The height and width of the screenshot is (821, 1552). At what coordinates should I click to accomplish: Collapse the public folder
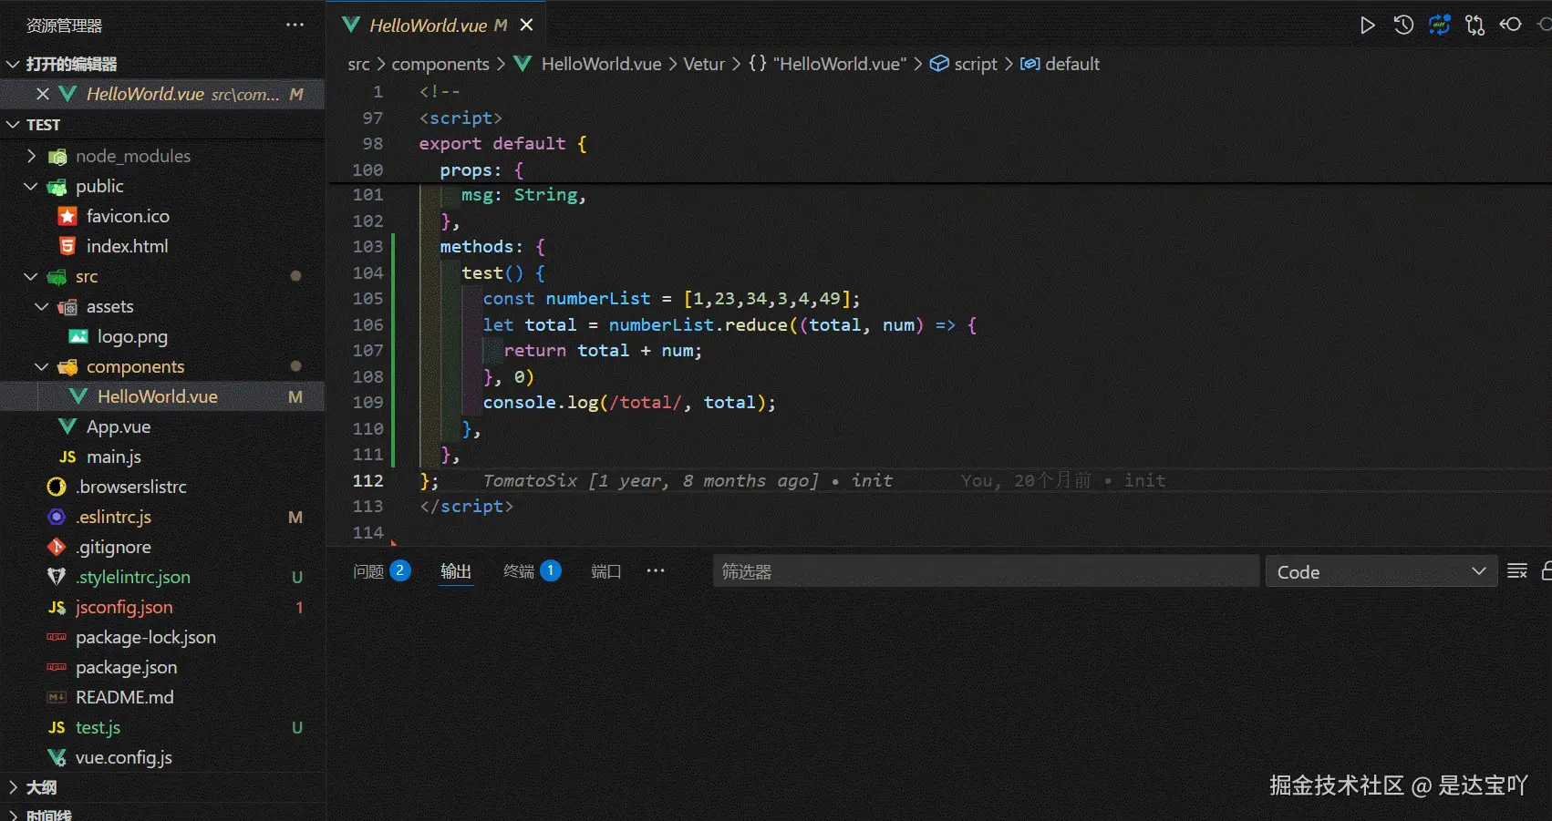pos(30,186)
